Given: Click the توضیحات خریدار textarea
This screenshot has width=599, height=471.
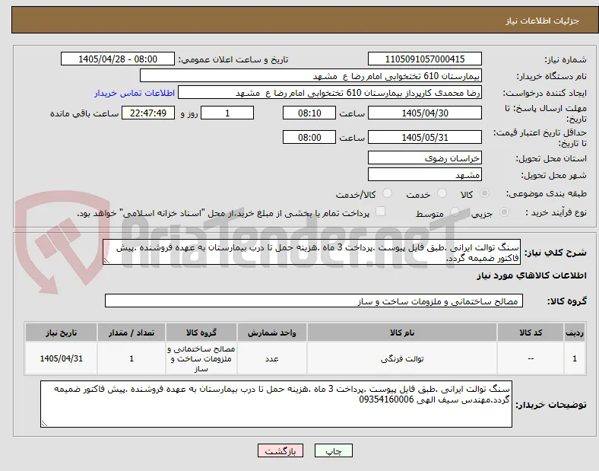Looking at the screenshot, I should [276, 404].
